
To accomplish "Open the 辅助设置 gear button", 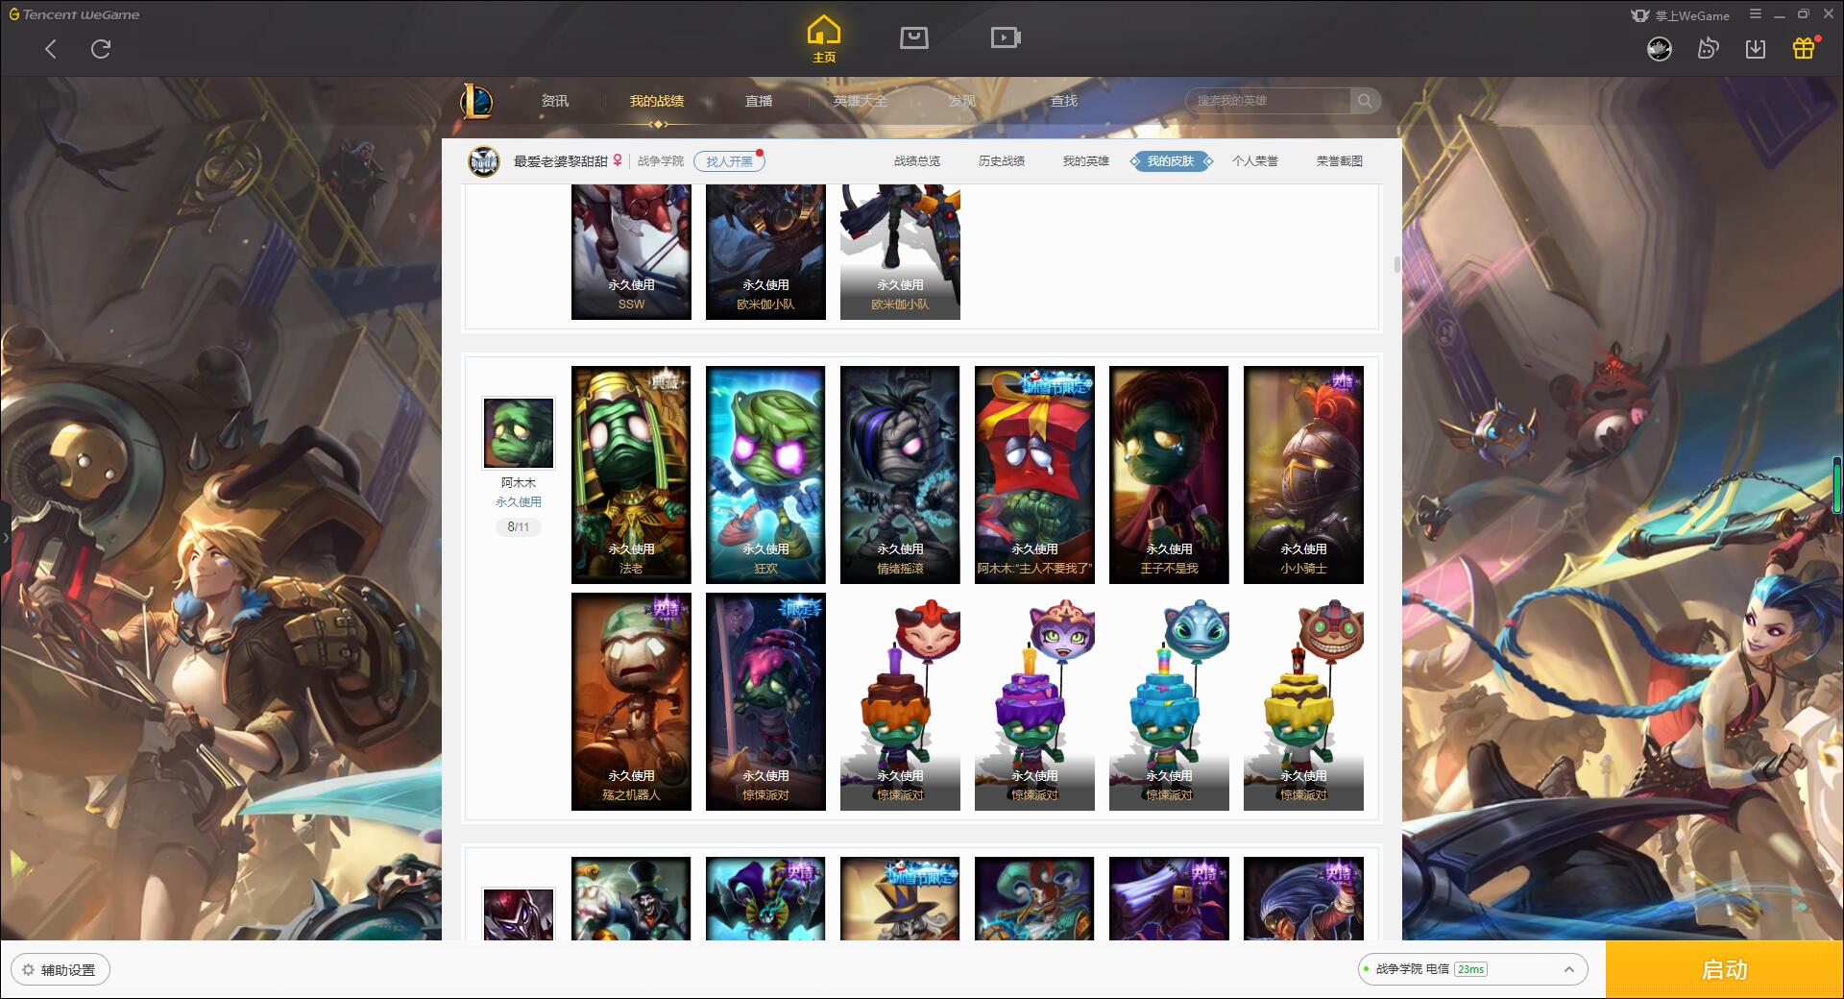I will click(x=60, y=970).
